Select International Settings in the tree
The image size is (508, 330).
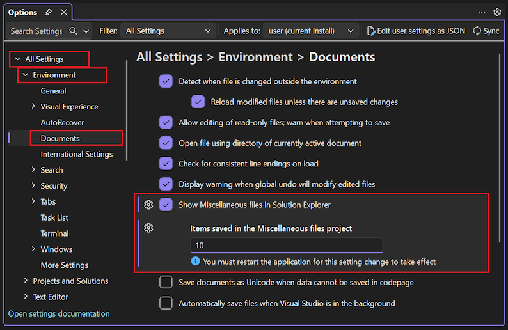point(76,154)
